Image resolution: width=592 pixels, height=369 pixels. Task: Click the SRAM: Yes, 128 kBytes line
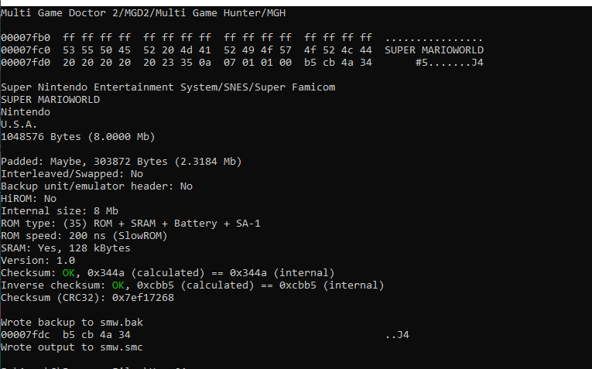point(65,248)
